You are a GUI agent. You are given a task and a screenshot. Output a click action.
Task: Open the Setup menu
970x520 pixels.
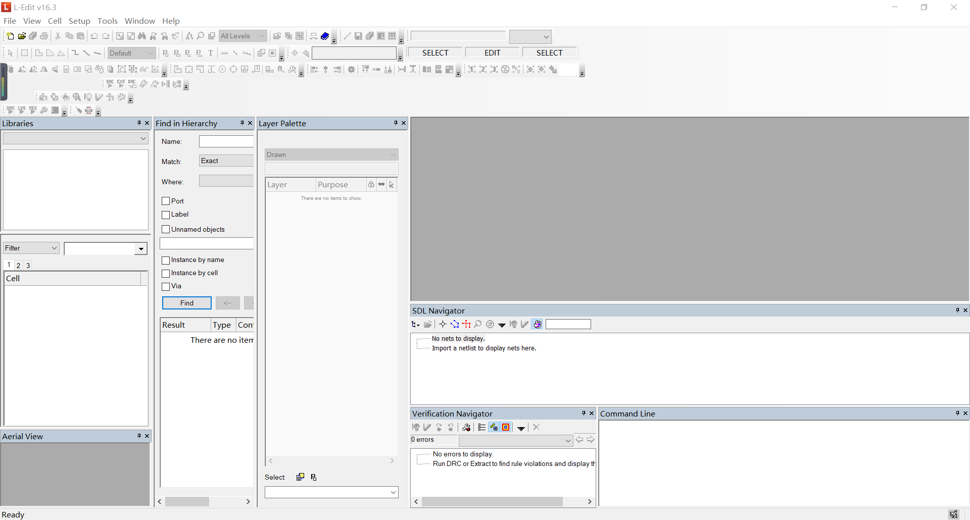click(x=79, y=21)
